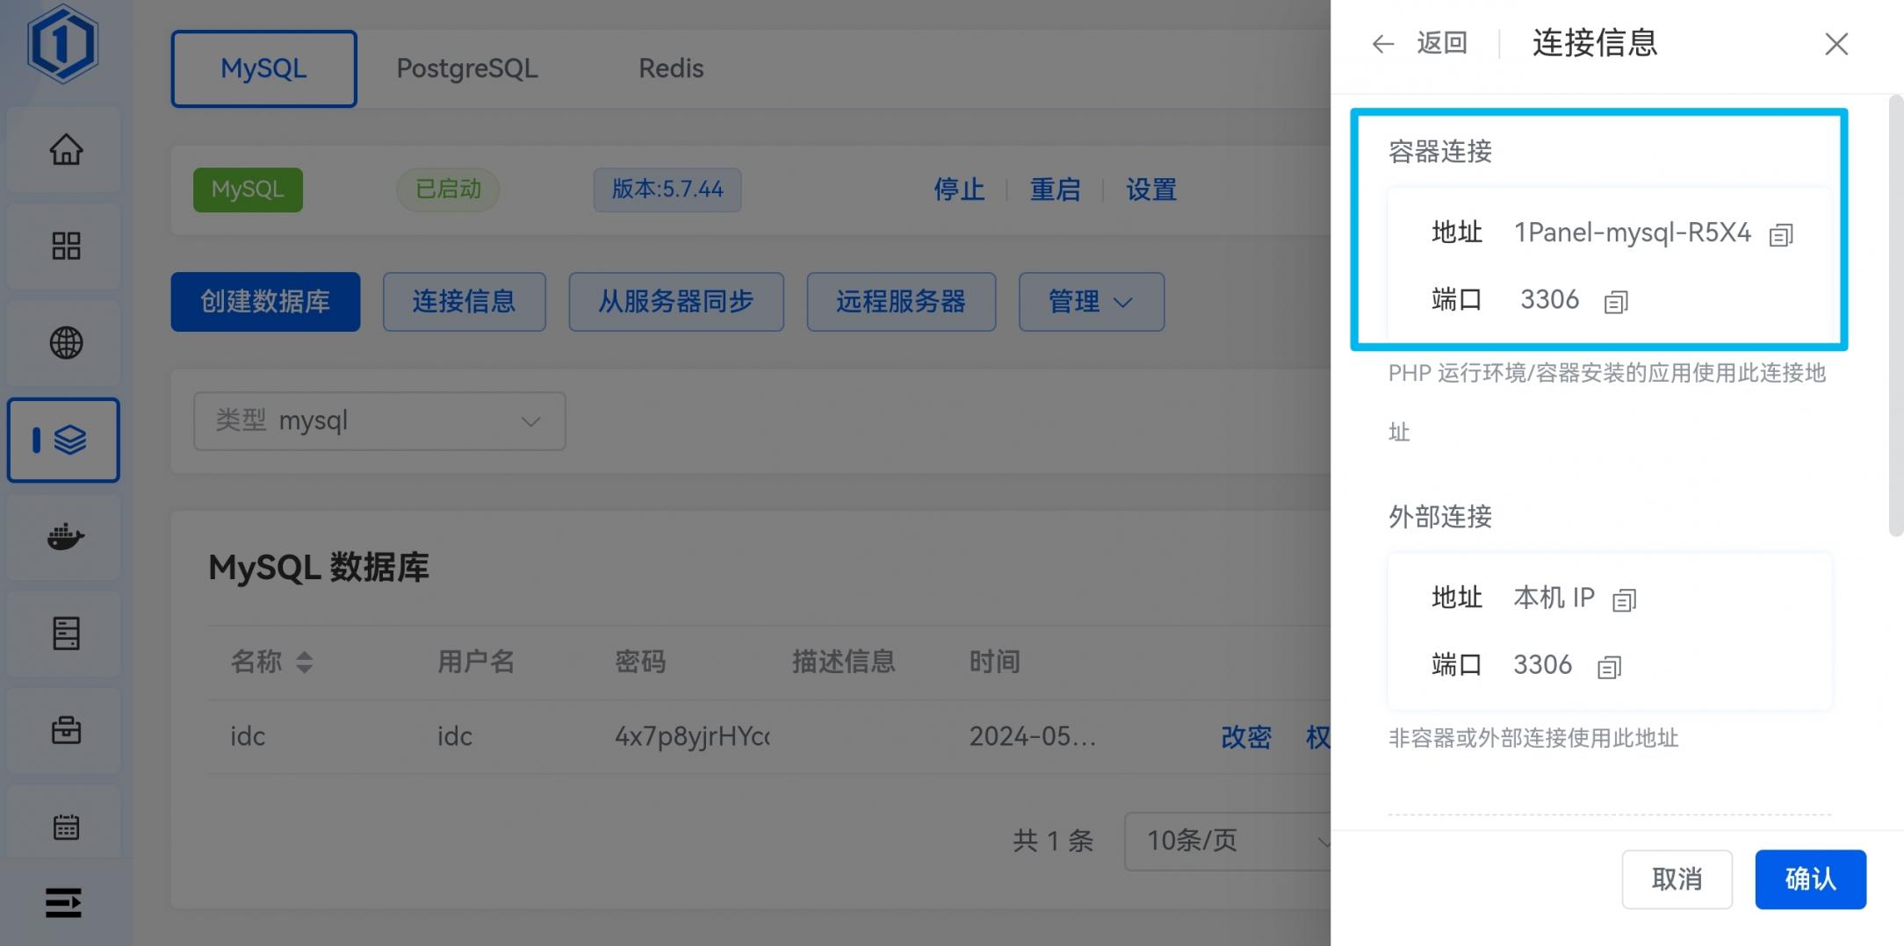The height and width of the screenshot is (946, 1904).
Task: Open the Home dashboard sidebar icon
Action: coord(66,149)
